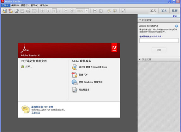Click the Save floppy disk icon
This screenshot has height=132, width=181.
(22, 11)
